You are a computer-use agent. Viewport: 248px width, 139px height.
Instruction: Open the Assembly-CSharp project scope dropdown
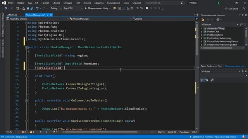point(37,19)
